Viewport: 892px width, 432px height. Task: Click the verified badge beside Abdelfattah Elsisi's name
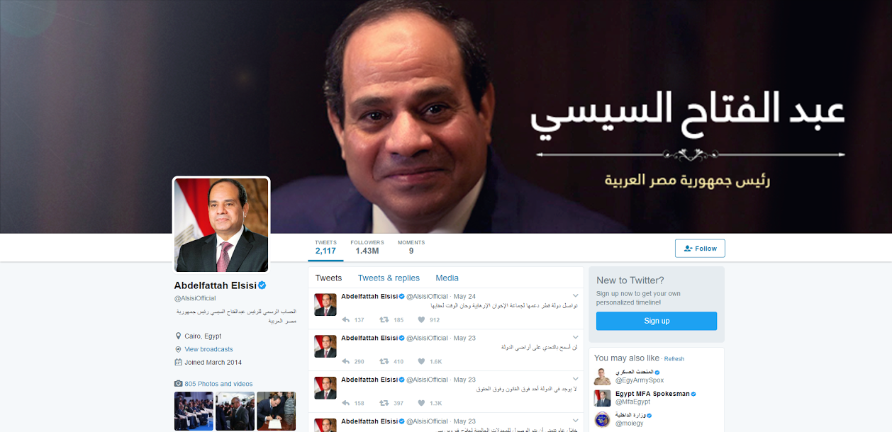pos(262,285)
